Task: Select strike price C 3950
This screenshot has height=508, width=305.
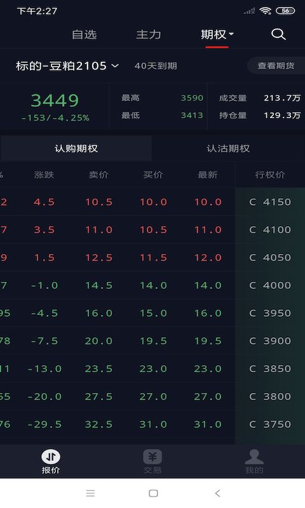Action: point(270,313)
